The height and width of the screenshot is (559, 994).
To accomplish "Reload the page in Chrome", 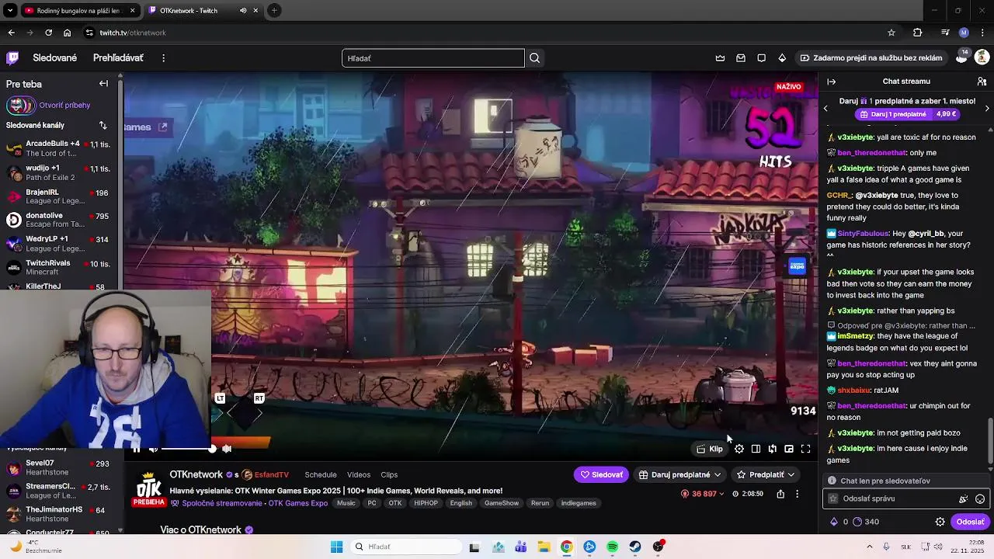I will 48,33.
